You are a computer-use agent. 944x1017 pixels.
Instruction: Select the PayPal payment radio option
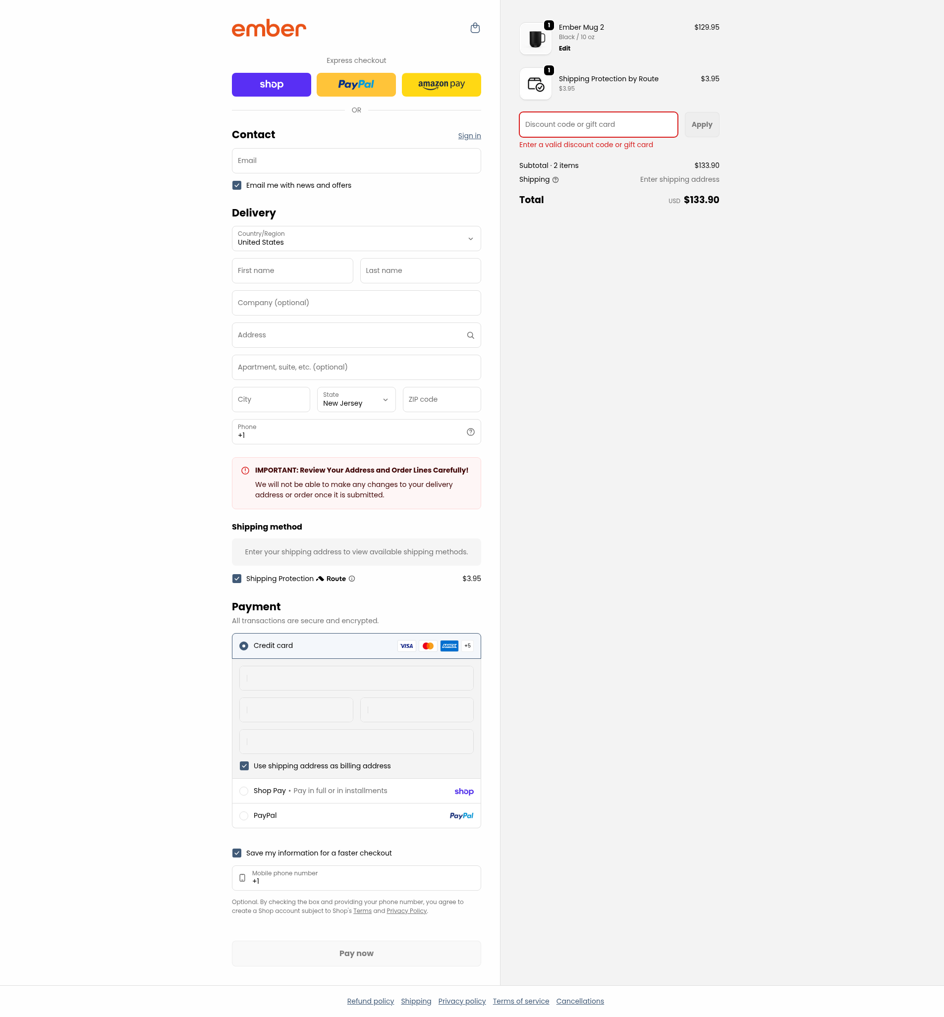pyautogui.click(x=244, y=816)
